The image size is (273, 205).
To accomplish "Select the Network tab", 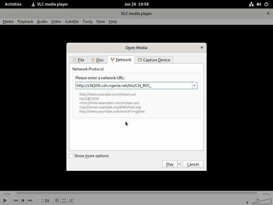I will coord(121,60).
